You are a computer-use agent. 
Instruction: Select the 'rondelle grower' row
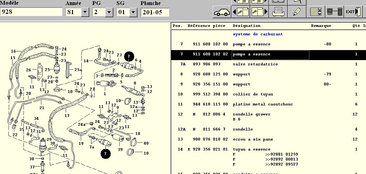[268, 117]
